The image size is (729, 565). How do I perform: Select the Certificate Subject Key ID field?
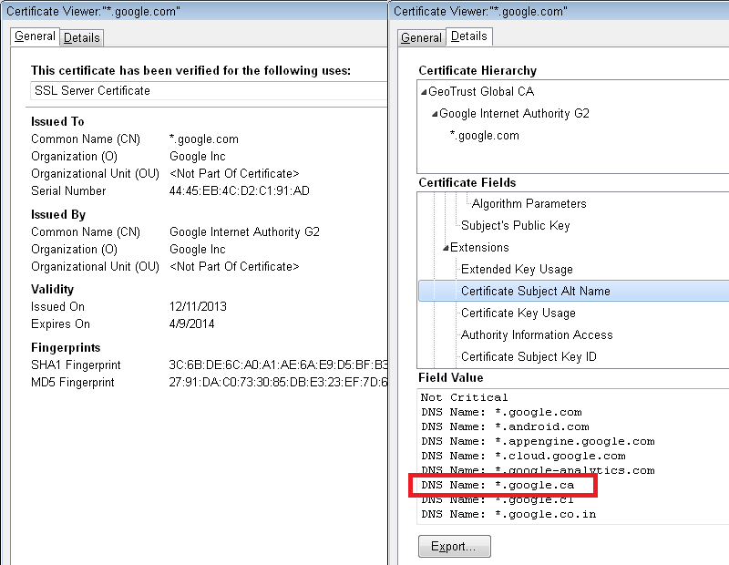click(529, 356)
